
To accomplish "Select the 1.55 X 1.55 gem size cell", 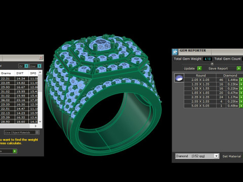I will tap(200, 88).
